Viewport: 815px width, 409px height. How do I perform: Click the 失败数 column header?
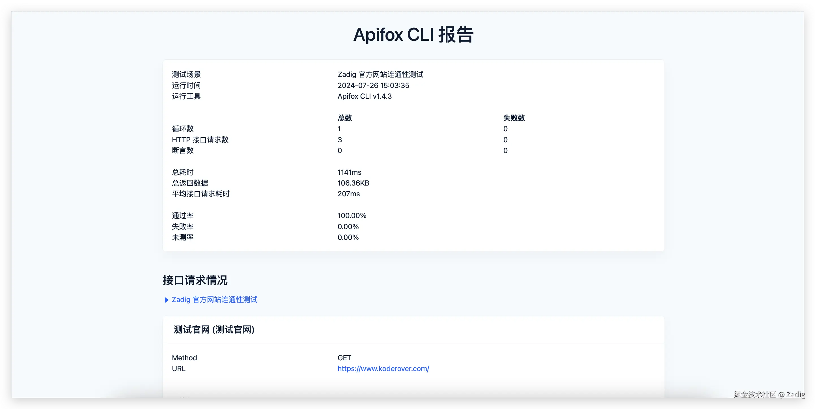click(x=514, y=118)
